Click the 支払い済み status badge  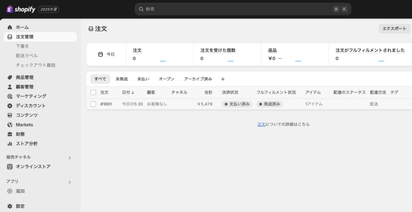click(237, 104)
